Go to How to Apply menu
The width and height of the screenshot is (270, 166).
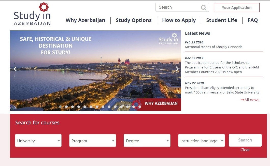pyautogui.click(x=179, y=20)
